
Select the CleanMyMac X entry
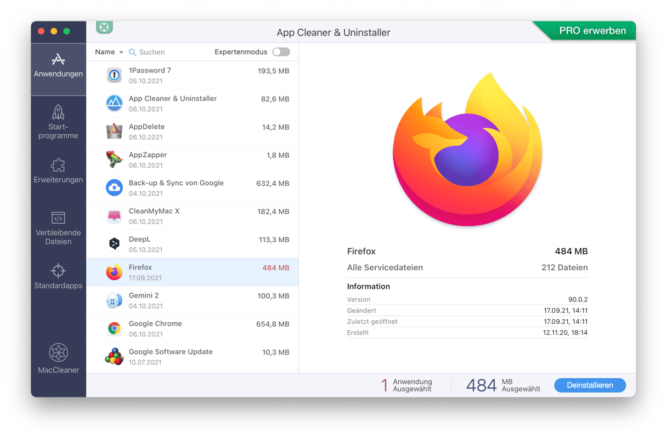(154, 211)
